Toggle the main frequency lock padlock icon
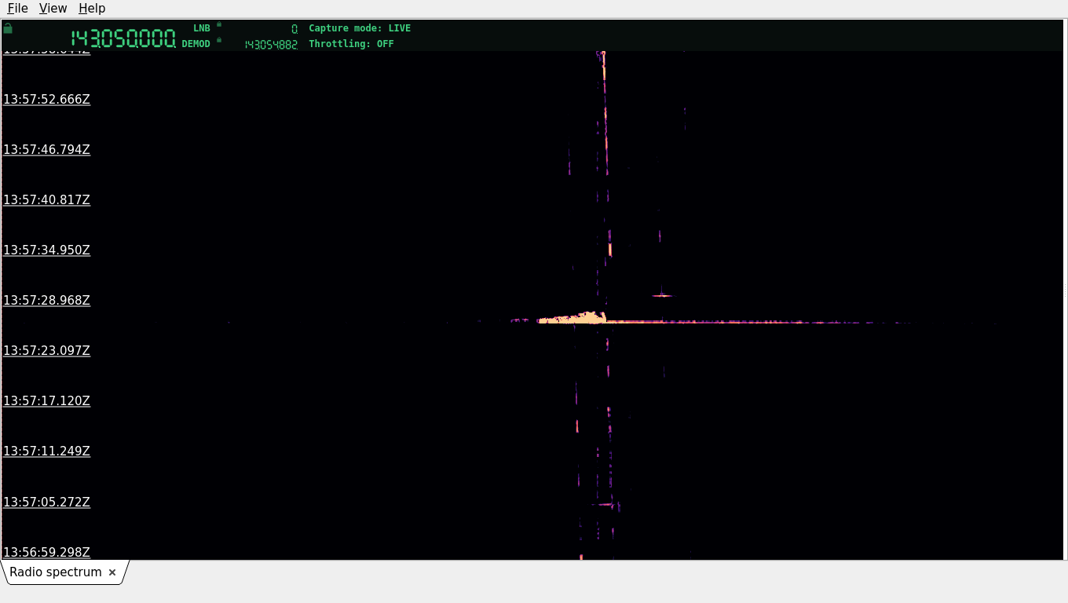This screenshot has width=1068, height=603. pyautogui.click(x=8, y=28)
